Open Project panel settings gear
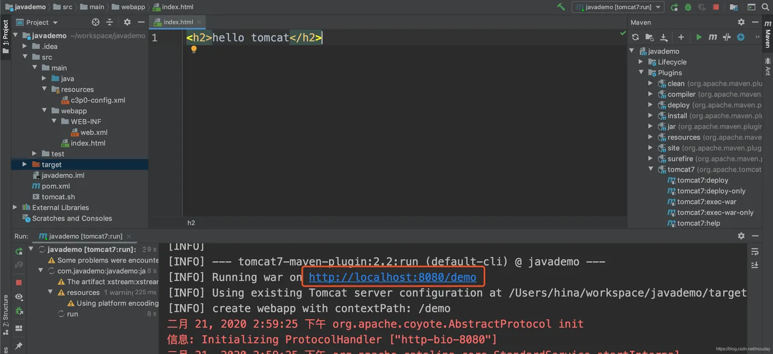773x354 pixels. [127, 22]
